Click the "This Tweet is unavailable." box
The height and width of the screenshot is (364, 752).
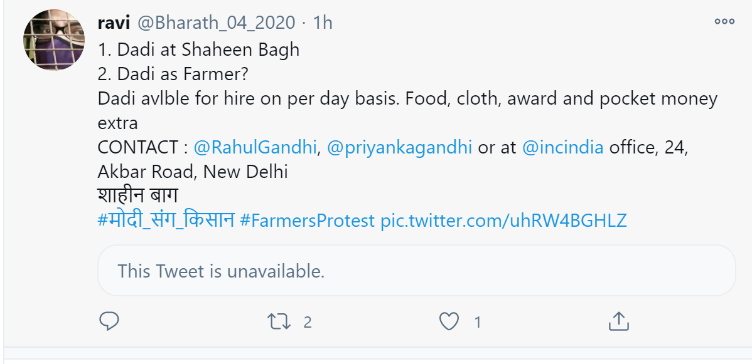(416, 271)
